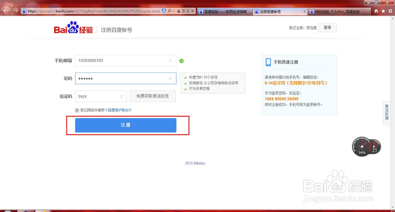
Task: Open the browser Home icon
Action: click(x=376, y=11)
